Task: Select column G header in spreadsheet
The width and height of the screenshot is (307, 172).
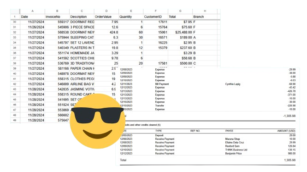Action: pyautogui.click(x=180, y=11)
